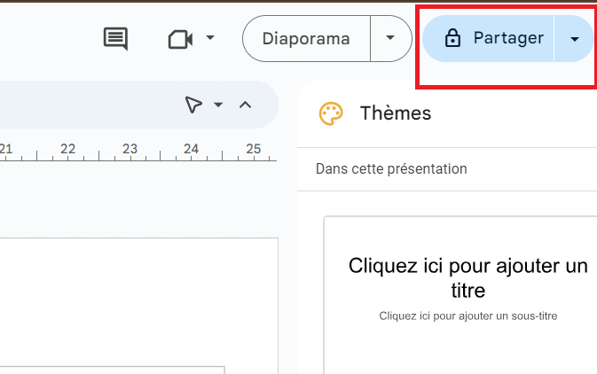This screenshot has height=374, width=597.
Task: Click the lock icon in Partager
Action: [x=452, y=38]
